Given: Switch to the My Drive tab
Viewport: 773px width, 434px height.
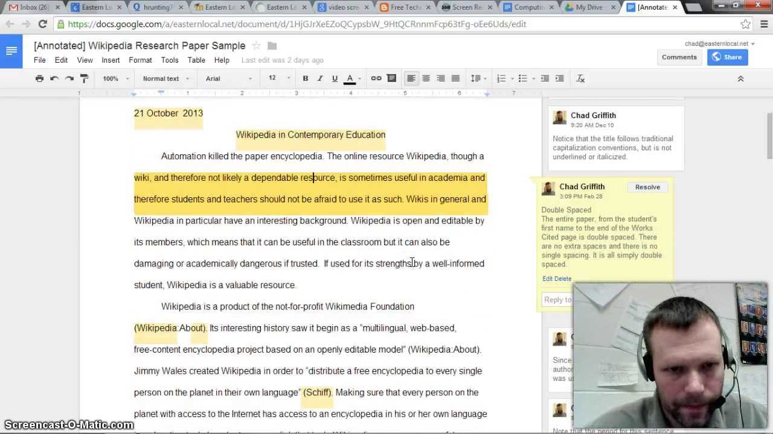Looking at the screenshot, I should tap(589, 7).
